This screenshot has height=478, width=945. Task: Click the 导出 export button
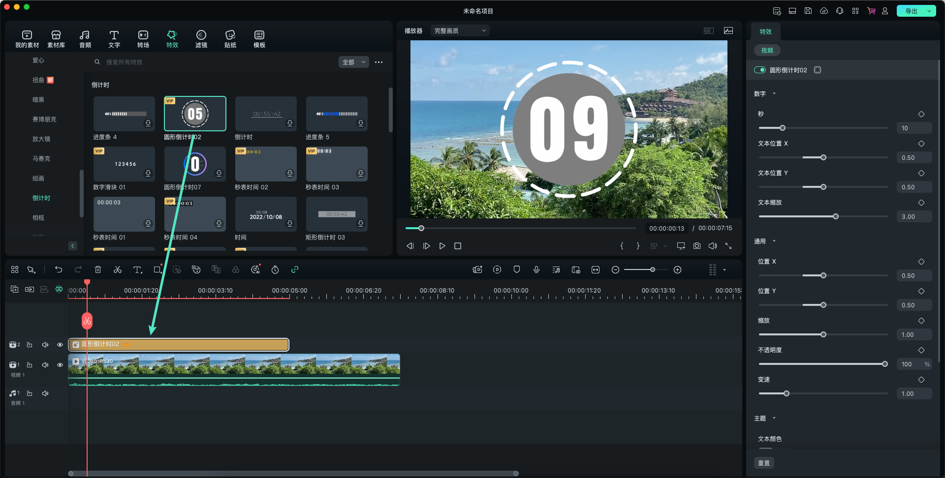point(911,11)
